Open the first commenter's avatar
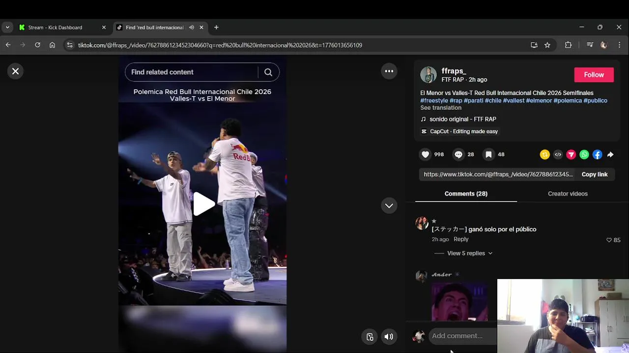Image resolution: width=629 pixels, height=353 pixels. tap(422, 223)
